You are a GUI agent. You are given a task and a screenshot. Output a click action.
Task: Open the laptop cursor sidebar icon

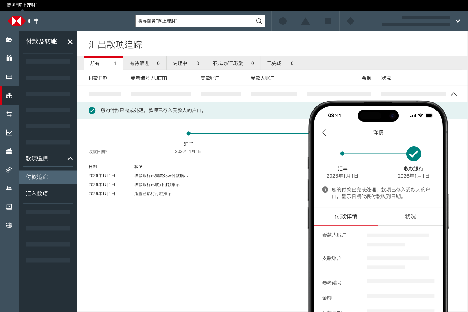9,207
